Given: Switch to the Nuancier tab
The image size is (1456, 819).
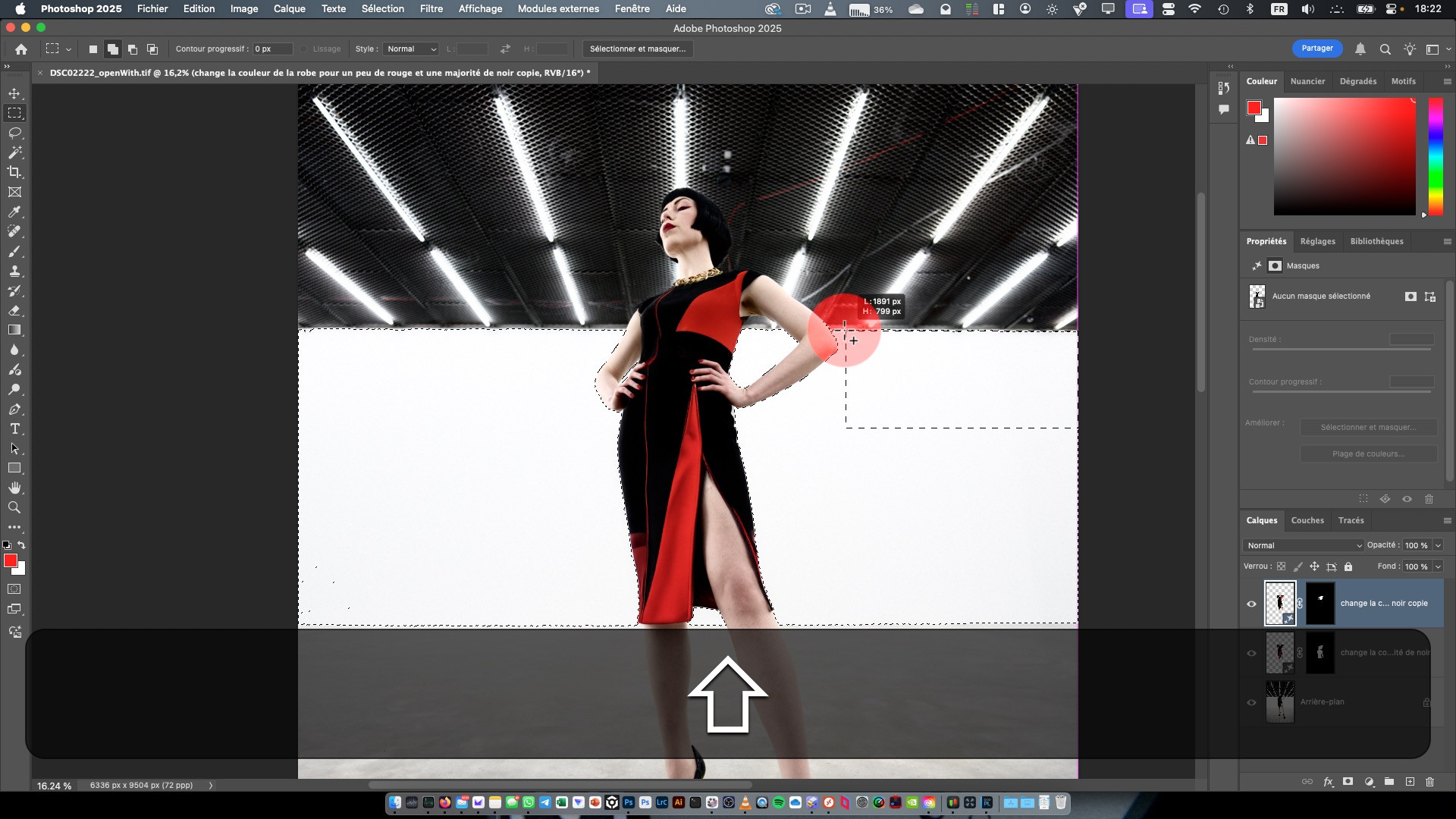Looking at the screenshot, I should click(1307, 81).
